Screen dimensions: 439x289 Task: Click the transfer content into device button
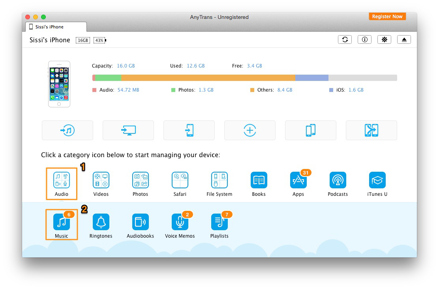tap(189, 130)
